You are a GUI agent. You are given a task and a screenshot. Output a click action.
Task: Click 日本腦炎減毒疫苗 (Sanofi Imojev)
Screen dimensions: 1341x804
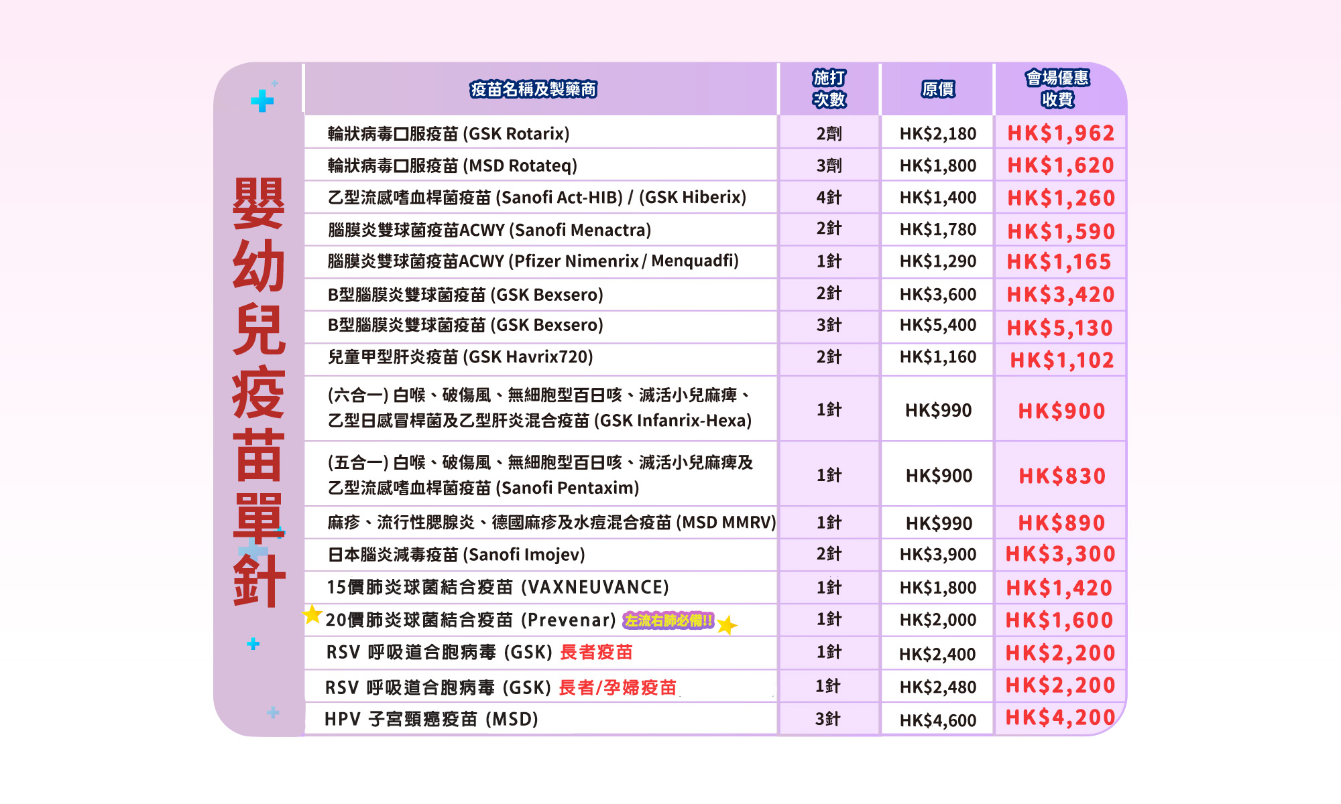(x=457, y=554)
